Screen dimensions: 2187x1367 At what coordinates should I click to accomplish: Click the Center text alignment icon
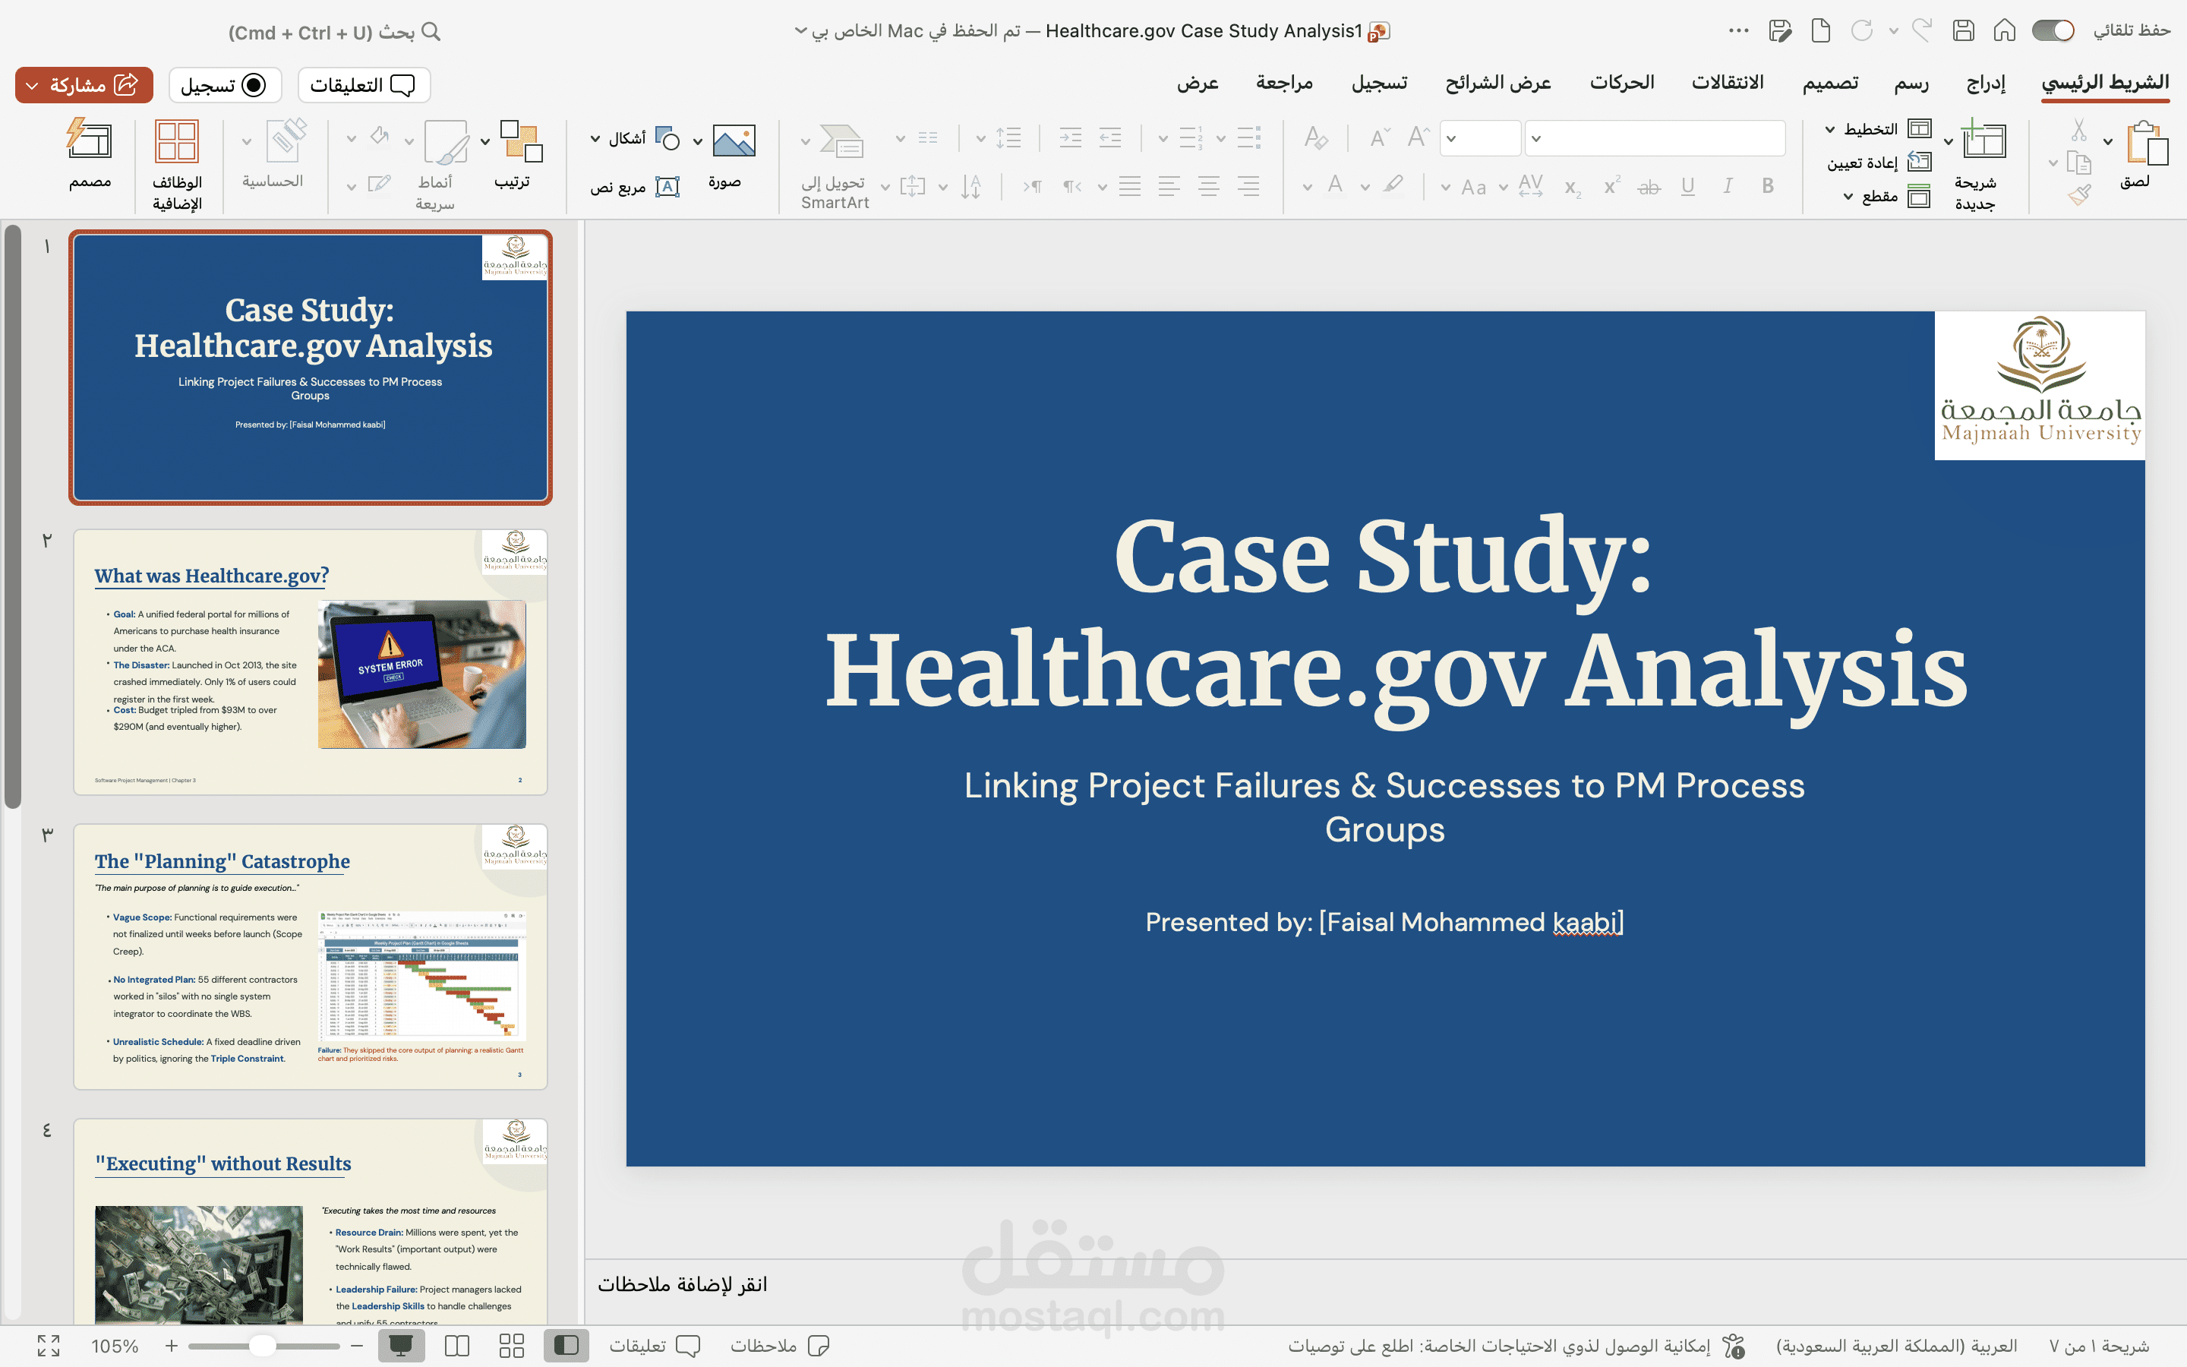[1208, 186]
